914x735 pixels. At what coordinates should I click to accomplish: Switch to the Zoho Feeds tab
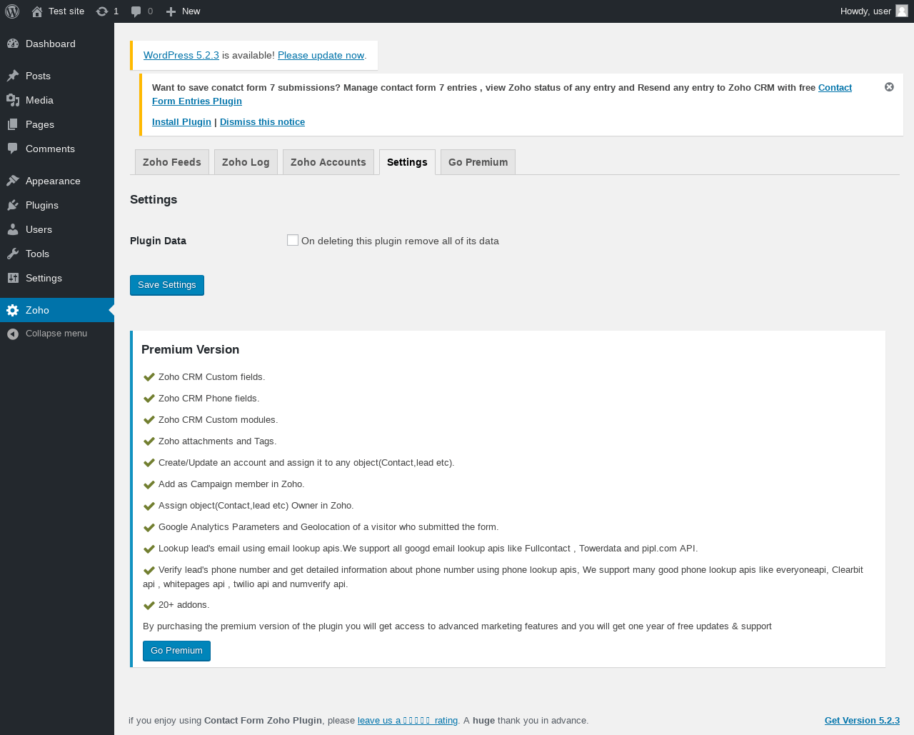coord(172,162)
